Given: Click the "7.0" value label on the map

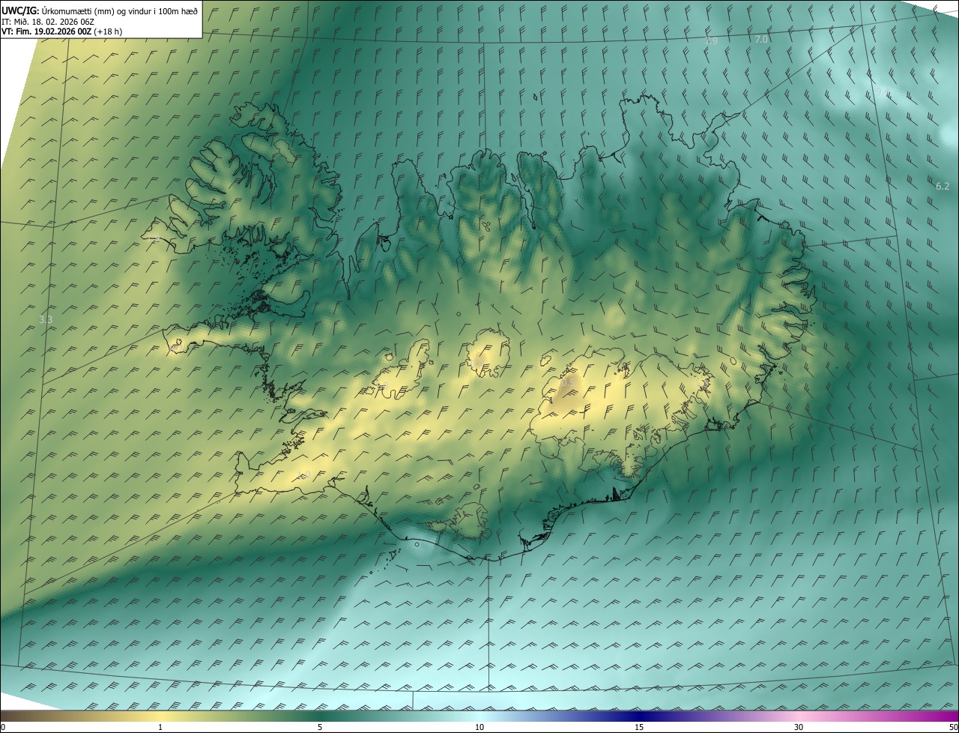Looking at the screenshot, I should click(x=761, y=39).
